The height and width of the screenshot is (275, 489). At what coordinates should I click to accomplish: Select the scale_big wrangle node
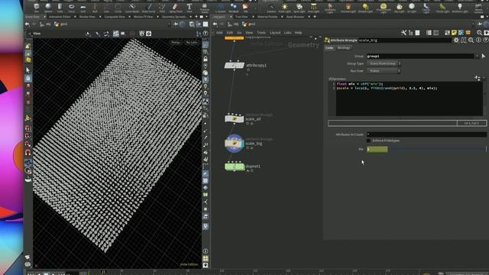point(235,144)
